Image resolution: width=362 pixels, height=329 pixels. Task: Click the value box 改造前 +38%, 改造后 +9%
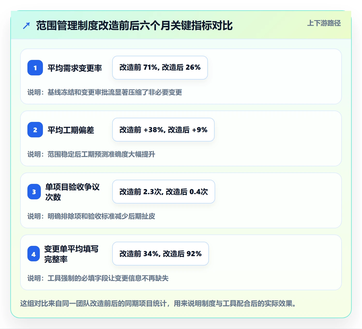pyautogui.click(x=163, y=130)
